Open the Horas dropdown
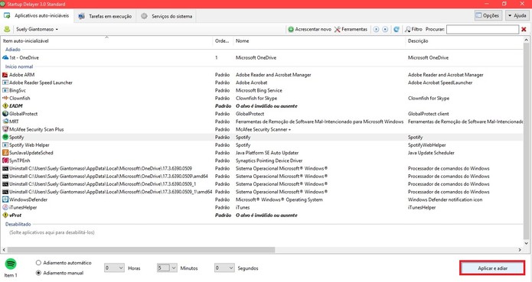 [x=114, y=268]
